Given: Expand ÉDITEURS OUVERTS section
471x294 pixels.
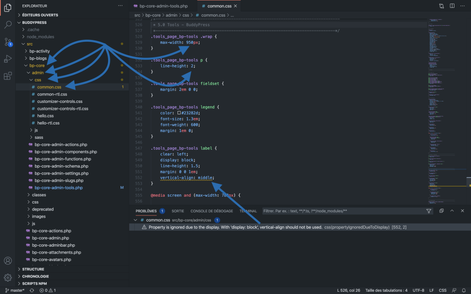Looking at the screenshot, I should pos(40,15).
